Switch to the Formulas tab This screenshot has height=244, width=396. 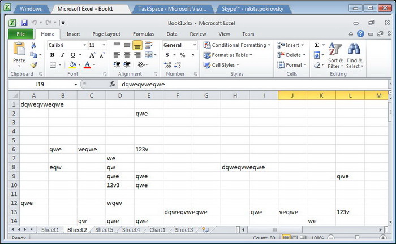click(x=144, y=34)
